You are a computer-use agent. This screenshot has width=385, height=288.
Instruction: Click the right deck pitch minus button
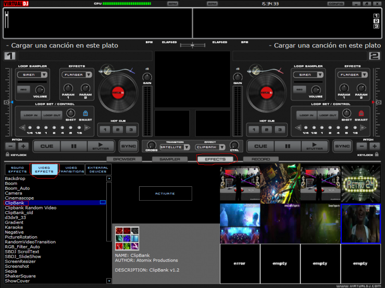362,146
